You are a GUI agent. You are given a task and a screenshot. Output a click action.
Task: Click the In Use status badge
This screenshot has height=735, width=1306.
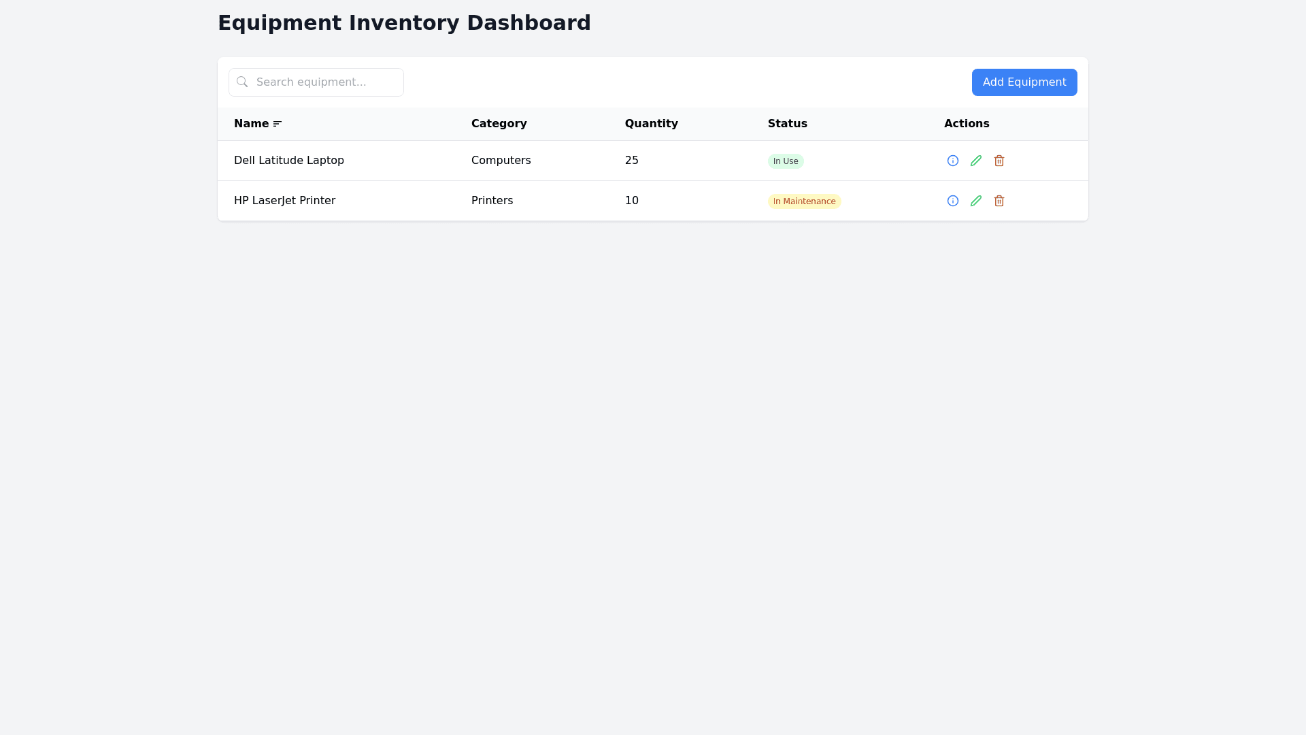coord(786,161)
